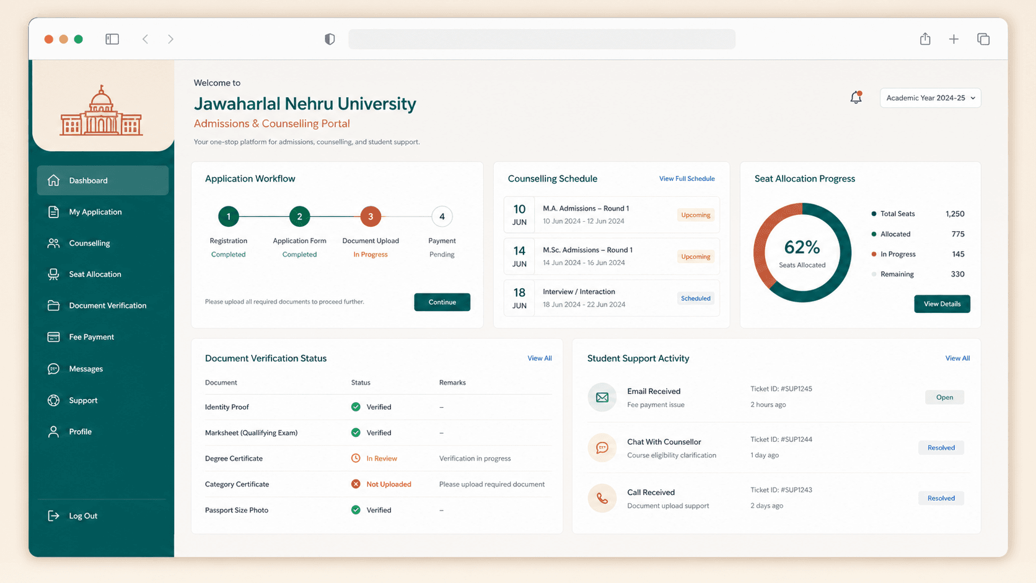
Task: Click the View Details button
Action: click(x=942, y=304)
